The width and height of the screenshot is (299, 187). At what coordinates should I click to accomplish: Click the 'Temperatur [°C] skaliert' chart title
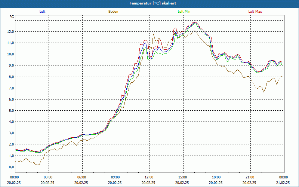(152, 3)
